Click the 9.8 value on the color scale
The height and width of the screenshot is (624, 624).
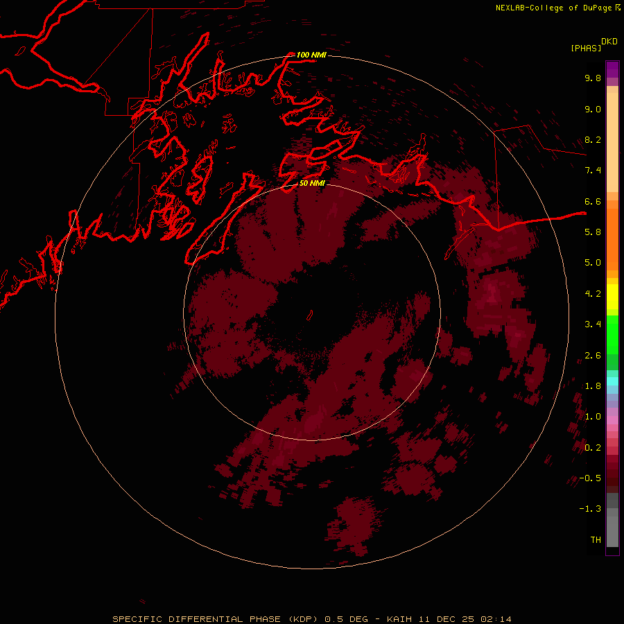593,78
